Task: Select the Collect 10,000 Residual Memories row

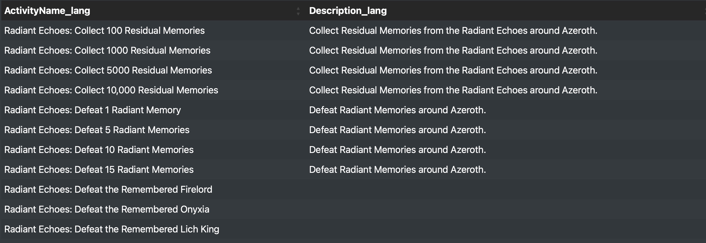Action: [354, 90]
